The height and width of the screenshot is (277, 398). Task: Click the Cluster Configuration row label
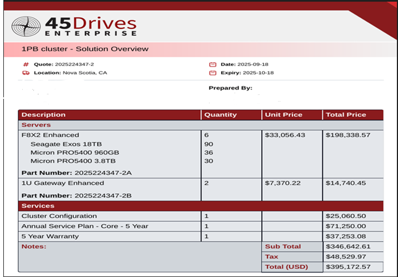point(59,216)
